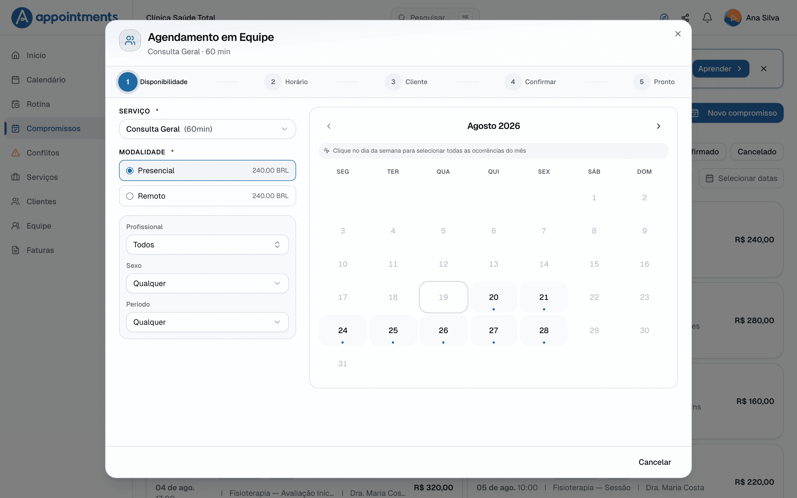Go to step 3 Cliente
797x498 pixels.
[406, 82]
